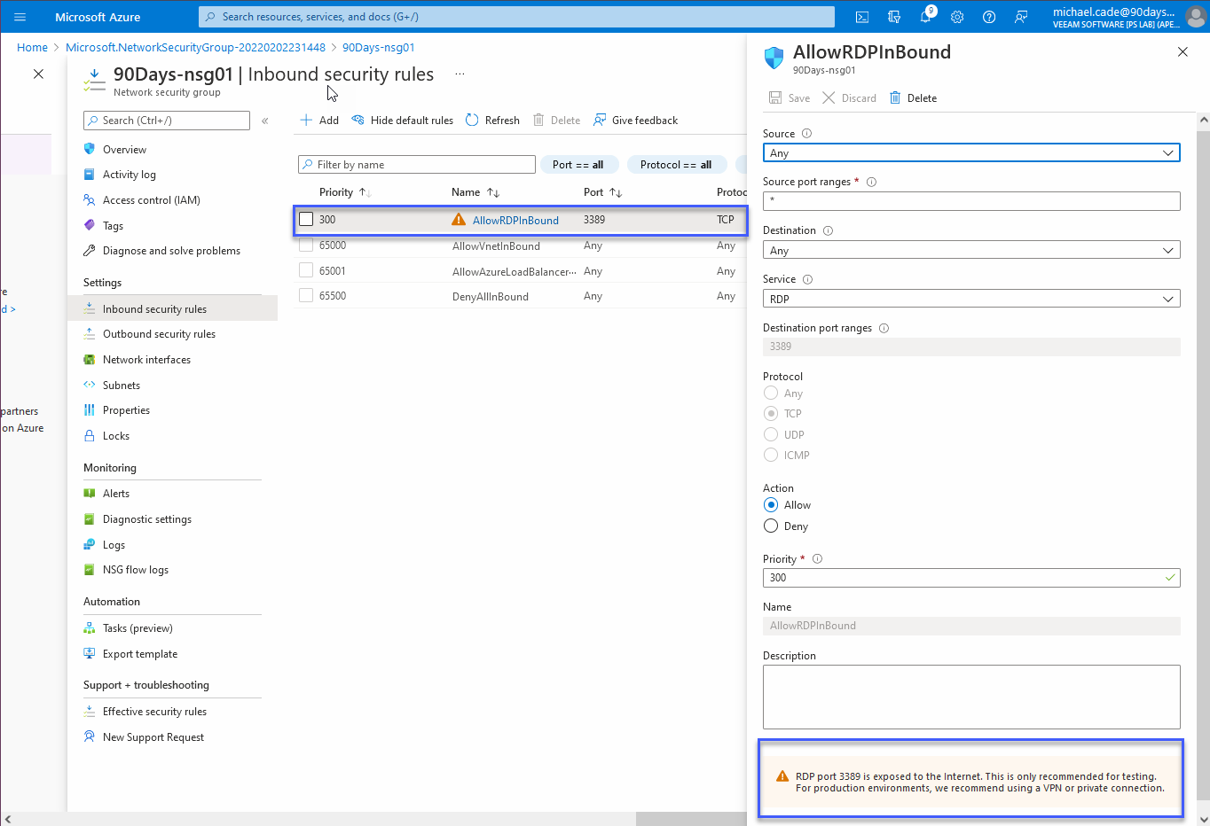Check the priority 300 rule checkbox

306,219
